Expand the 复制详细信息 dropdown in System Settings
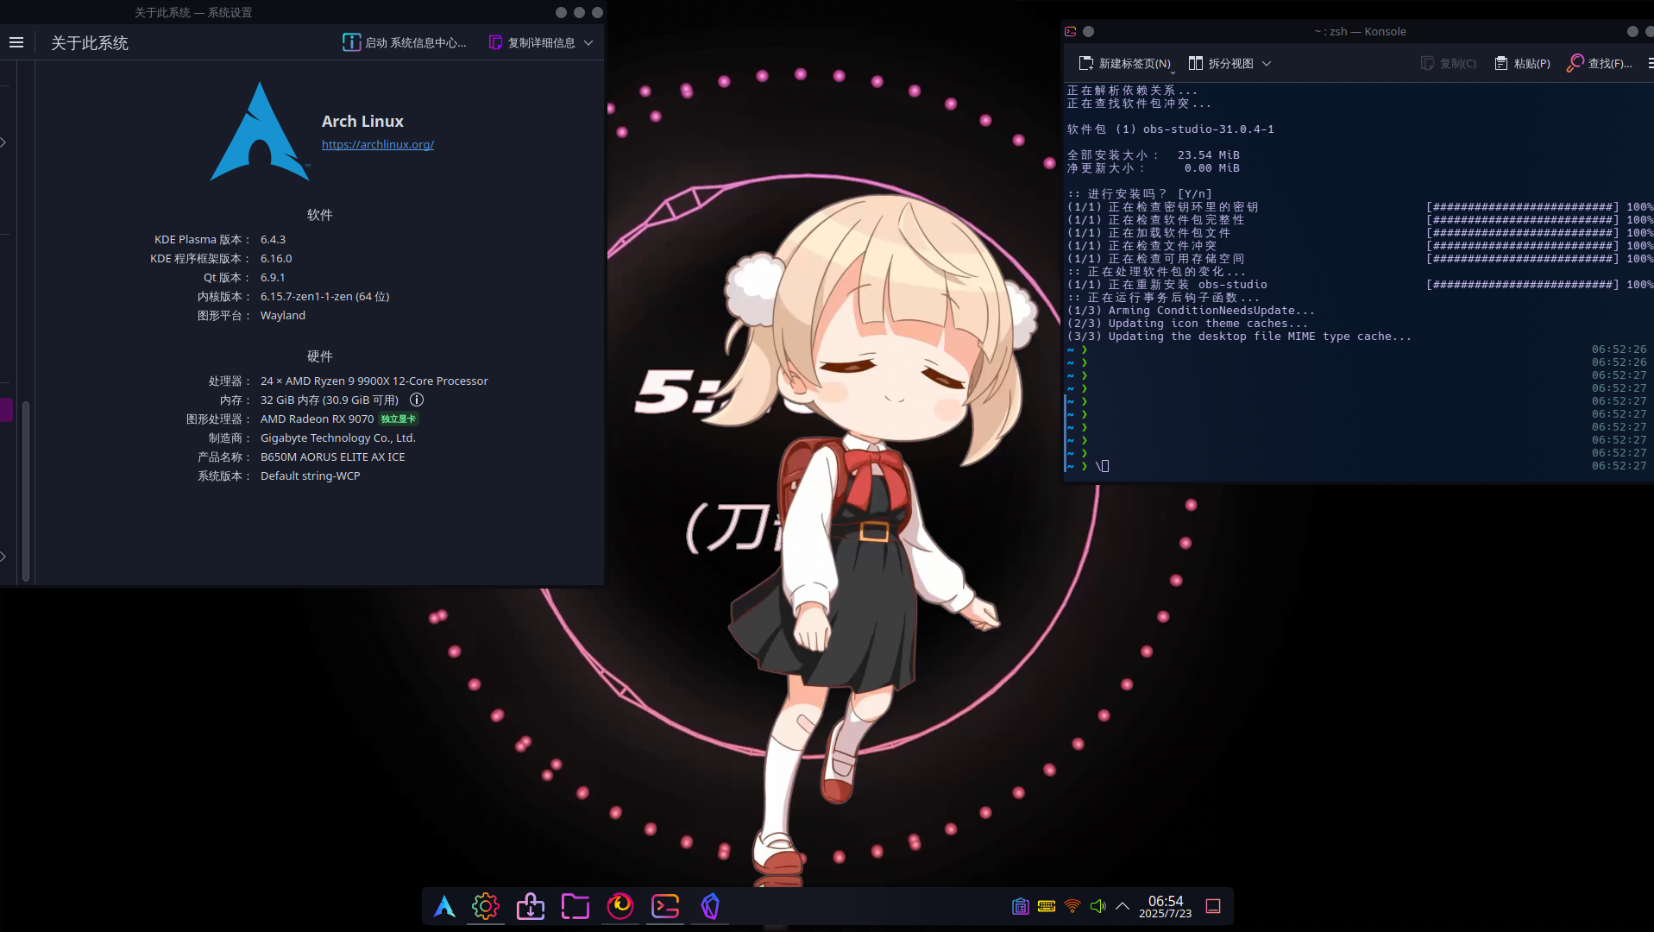The height and width of the screenshot is (932, 1654). pyautogui.click(x=588, y=42)
